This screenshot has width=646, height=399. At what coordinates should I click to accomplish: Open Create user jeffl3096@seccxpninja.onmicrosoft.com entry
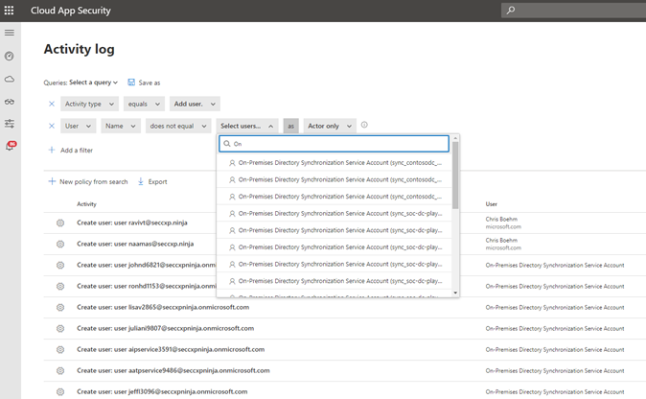pyautogui.click(x=162, y=391)
